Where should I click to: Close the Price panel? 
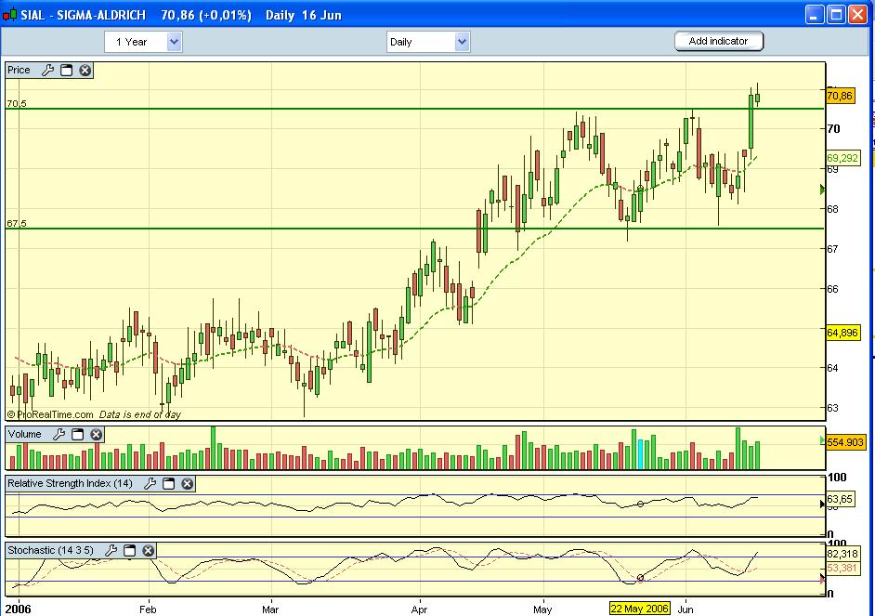coord(85,71)
